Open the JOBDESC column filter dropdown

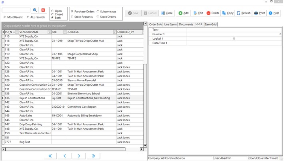pyautogui.click(x=115, y=32)
